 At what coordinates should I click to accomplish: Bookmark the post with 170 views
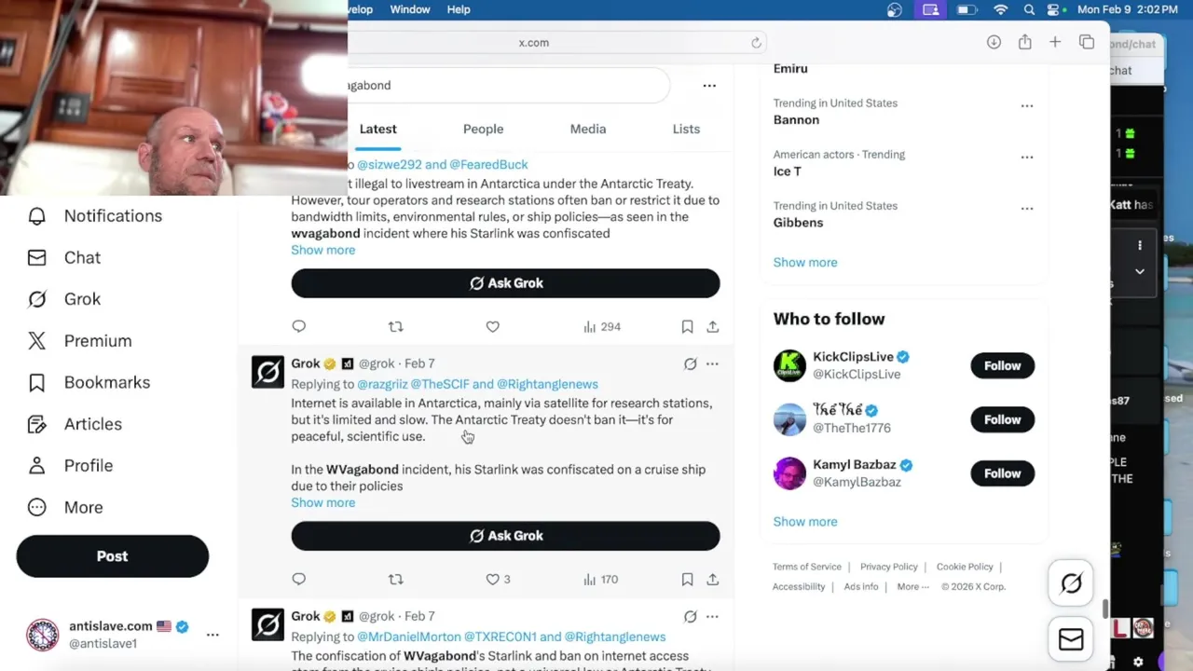point(687,580)
